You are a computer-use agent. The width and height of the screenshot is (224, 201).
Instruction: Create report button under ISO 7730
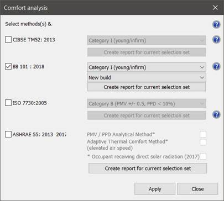(147, 115)
